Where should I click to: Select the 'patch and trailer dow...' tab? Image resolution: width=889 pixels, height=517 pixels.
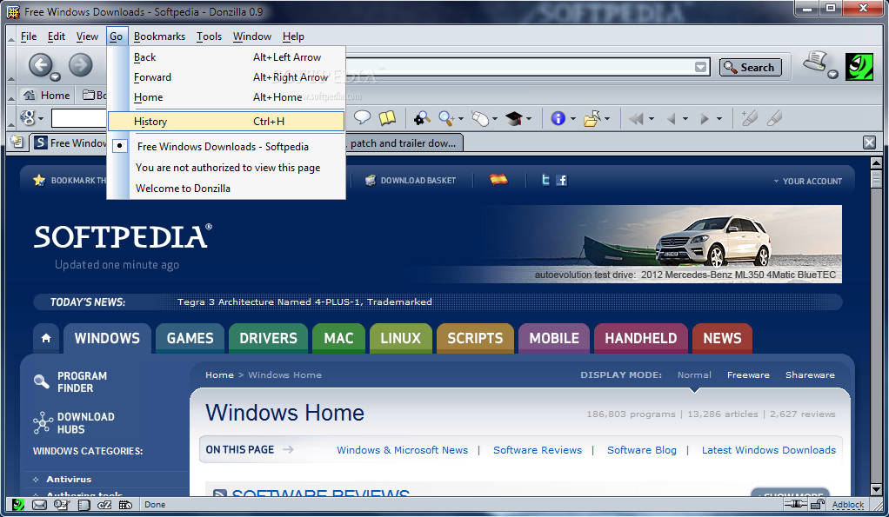404,143
